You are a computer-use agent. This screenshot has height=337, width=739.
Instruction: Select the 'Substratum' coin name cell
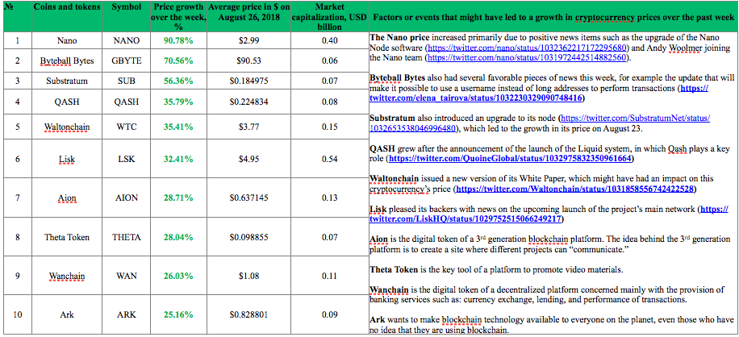pyautogui.click(x=67, y=81)
